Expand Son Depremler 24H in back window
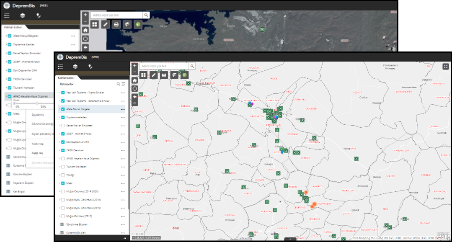452x242 pixels. (6, 71)
